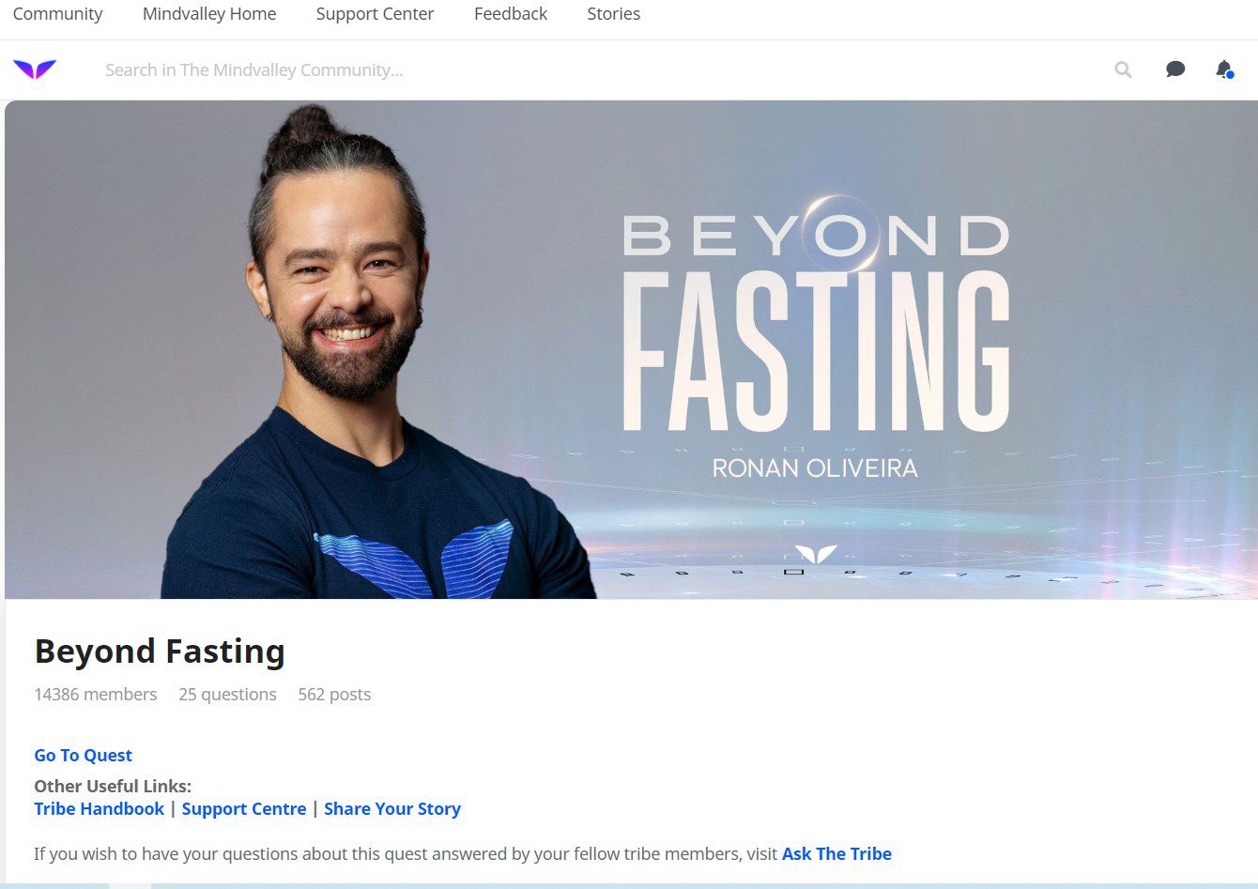The image size is (1258, 889).
Task: View the 25 questions count
Action: click(227, 695)
